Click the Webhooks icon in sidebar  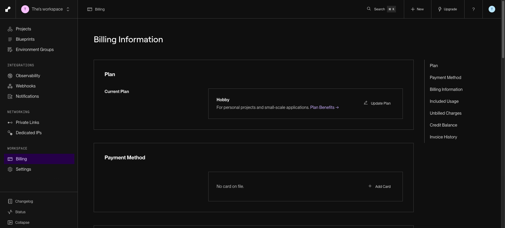point(10,86)
